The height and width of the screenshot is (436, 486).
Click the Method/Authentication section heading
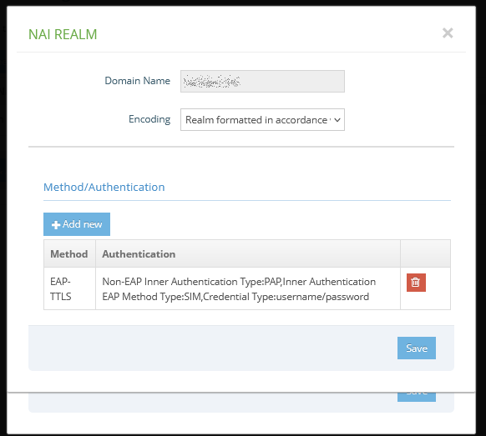click(104, 188)
